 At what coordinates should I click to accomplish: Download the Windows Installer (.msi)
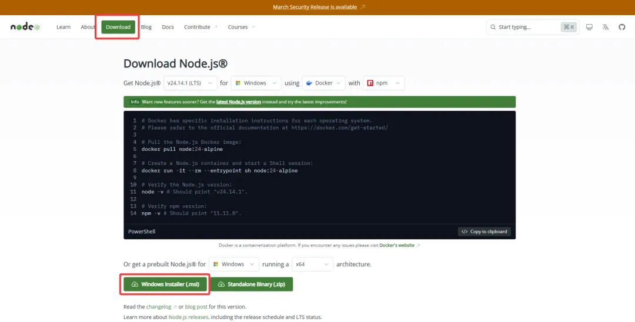[x=165, y=284]
